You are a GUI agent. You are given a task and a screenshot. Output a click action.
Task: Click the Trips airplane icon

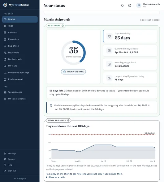[x=5, y=26]
